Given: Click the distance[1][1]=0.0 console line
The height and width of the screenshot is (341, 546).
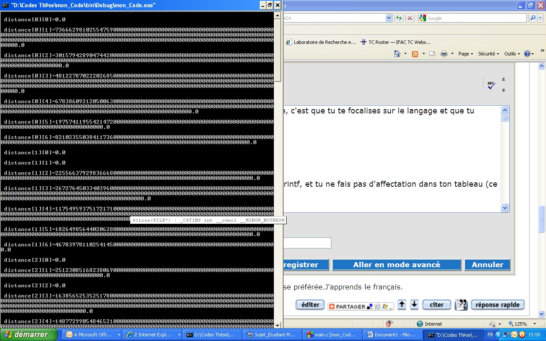Looking at the screenshot, I should pos(35,163).
